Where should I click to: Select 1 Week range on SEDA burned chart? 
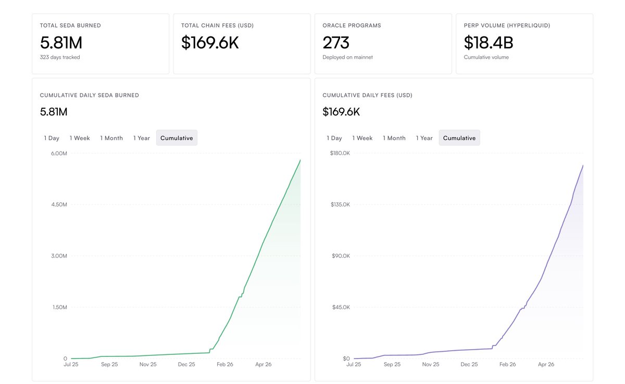point(80,138)
